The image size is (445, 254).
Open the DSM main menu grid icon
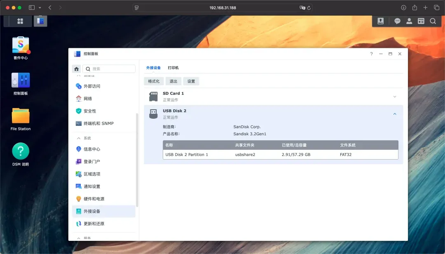pos(20,21)
